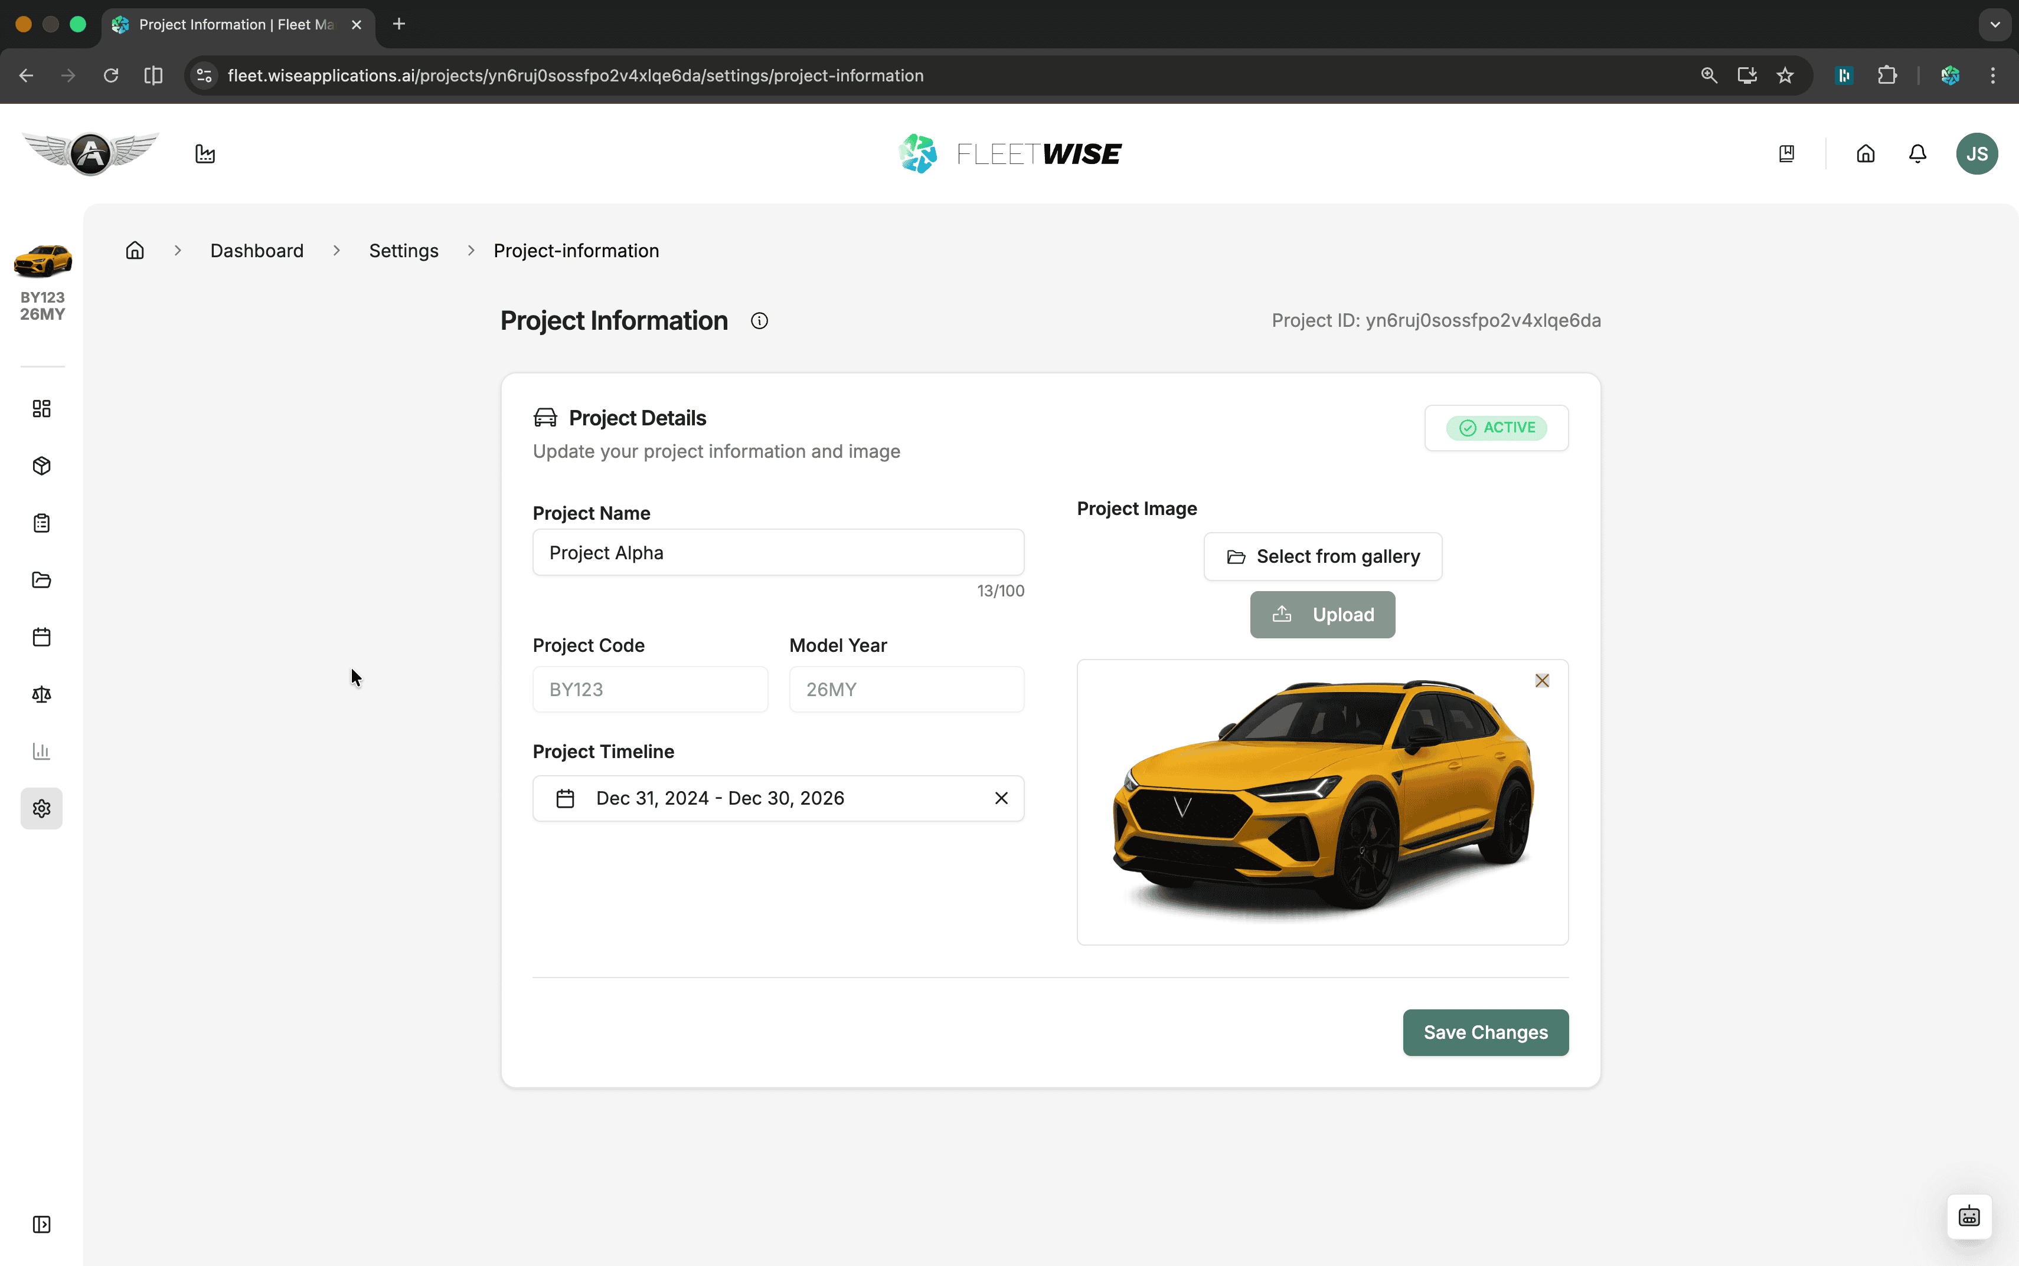Open the factory chart icon in header
2019x1266 pixels.
(x=205, y=154)
